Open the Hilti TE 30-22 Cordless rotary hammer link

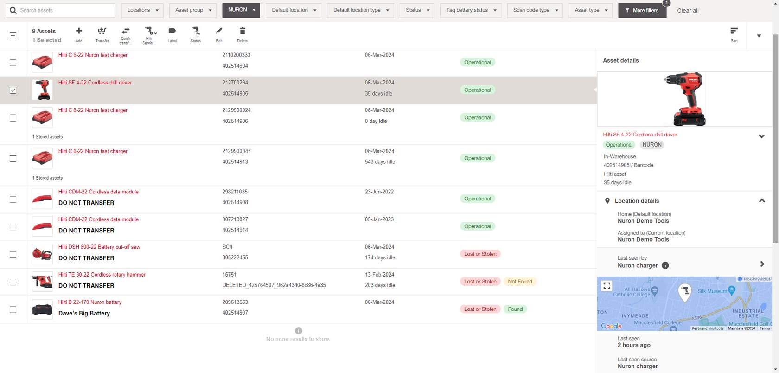coord(102,275)
